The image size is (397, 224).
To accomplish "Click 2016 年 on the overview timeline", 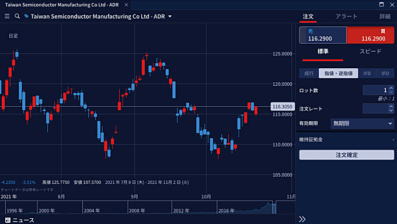I will [227, 211].
